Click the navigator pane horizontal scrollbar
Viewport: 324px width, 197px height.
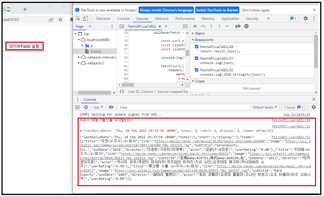pos(95,93)
